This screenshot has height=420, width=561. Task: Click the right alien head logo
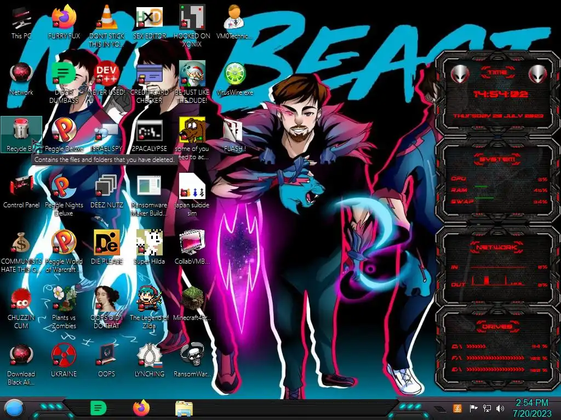click(x=537, y=74)
